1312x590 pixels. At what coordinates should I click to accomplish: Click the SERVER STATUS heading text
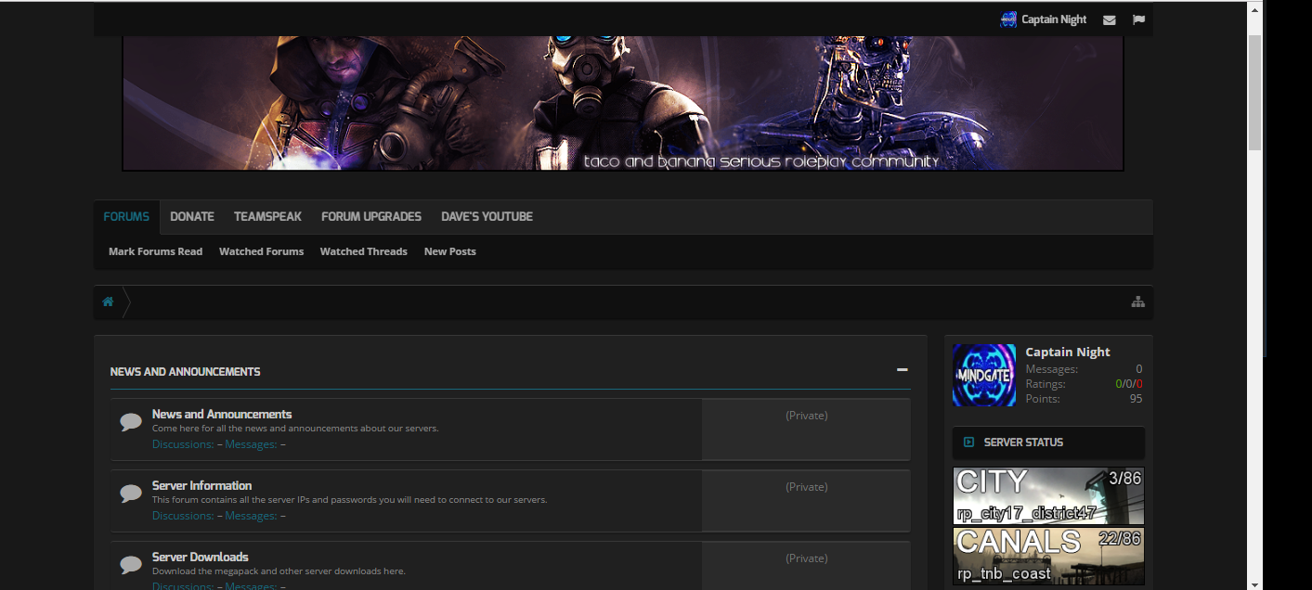pos(1023,442)
